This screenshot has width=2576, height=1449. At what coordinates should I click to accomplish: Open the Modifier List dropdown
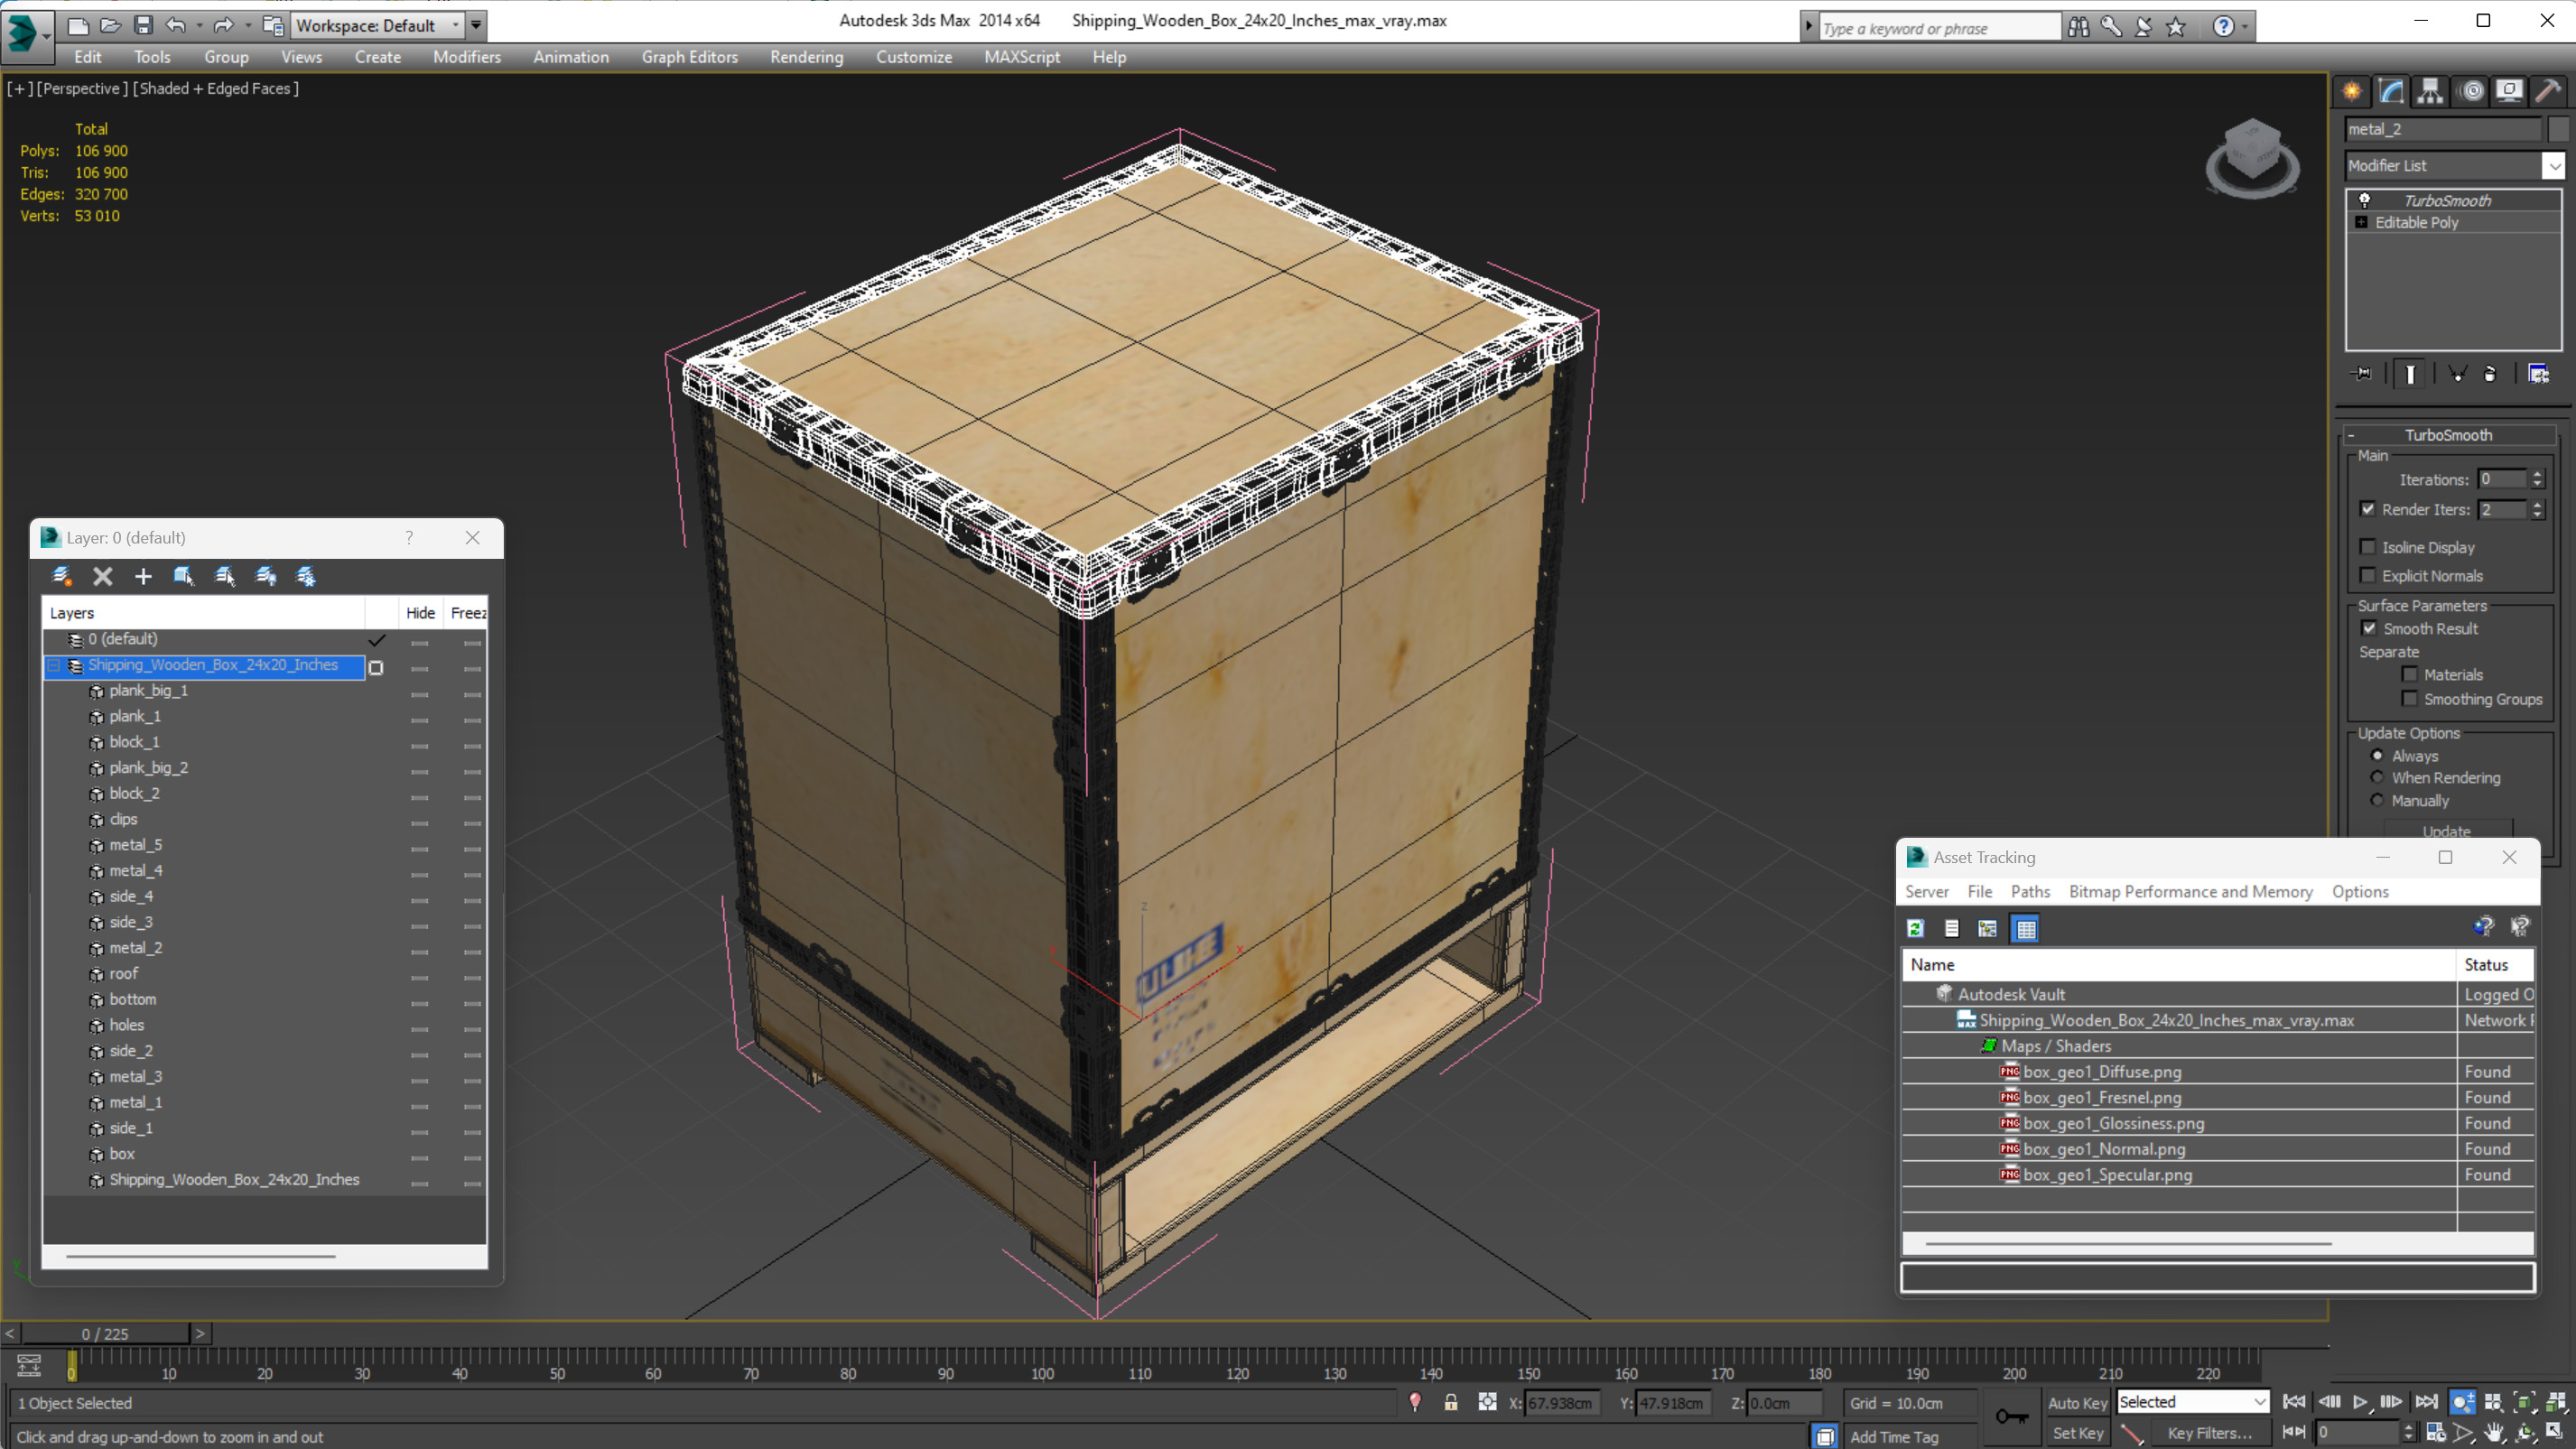(2554, 165)
